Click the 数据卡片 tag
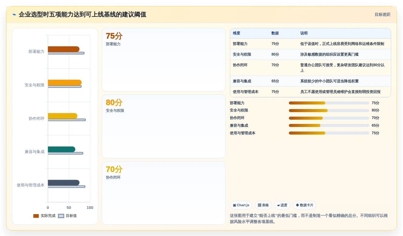 (305, 205)
